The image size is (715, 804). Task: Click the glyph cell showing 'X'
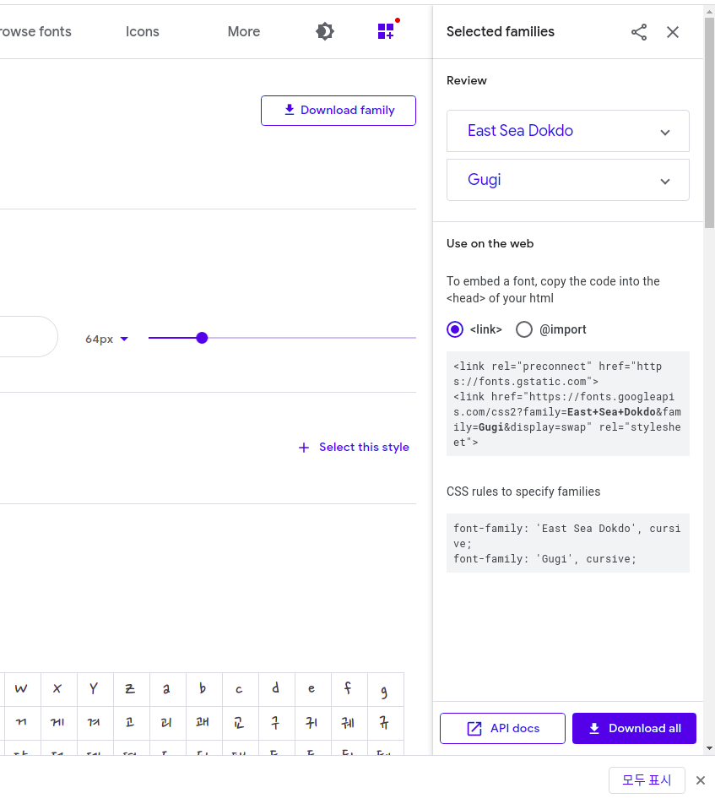tap(59, 689)
